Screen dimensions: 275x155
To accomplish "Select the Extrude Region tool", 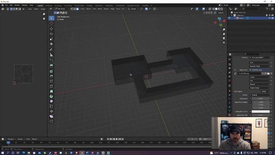I will coord(52,66).
